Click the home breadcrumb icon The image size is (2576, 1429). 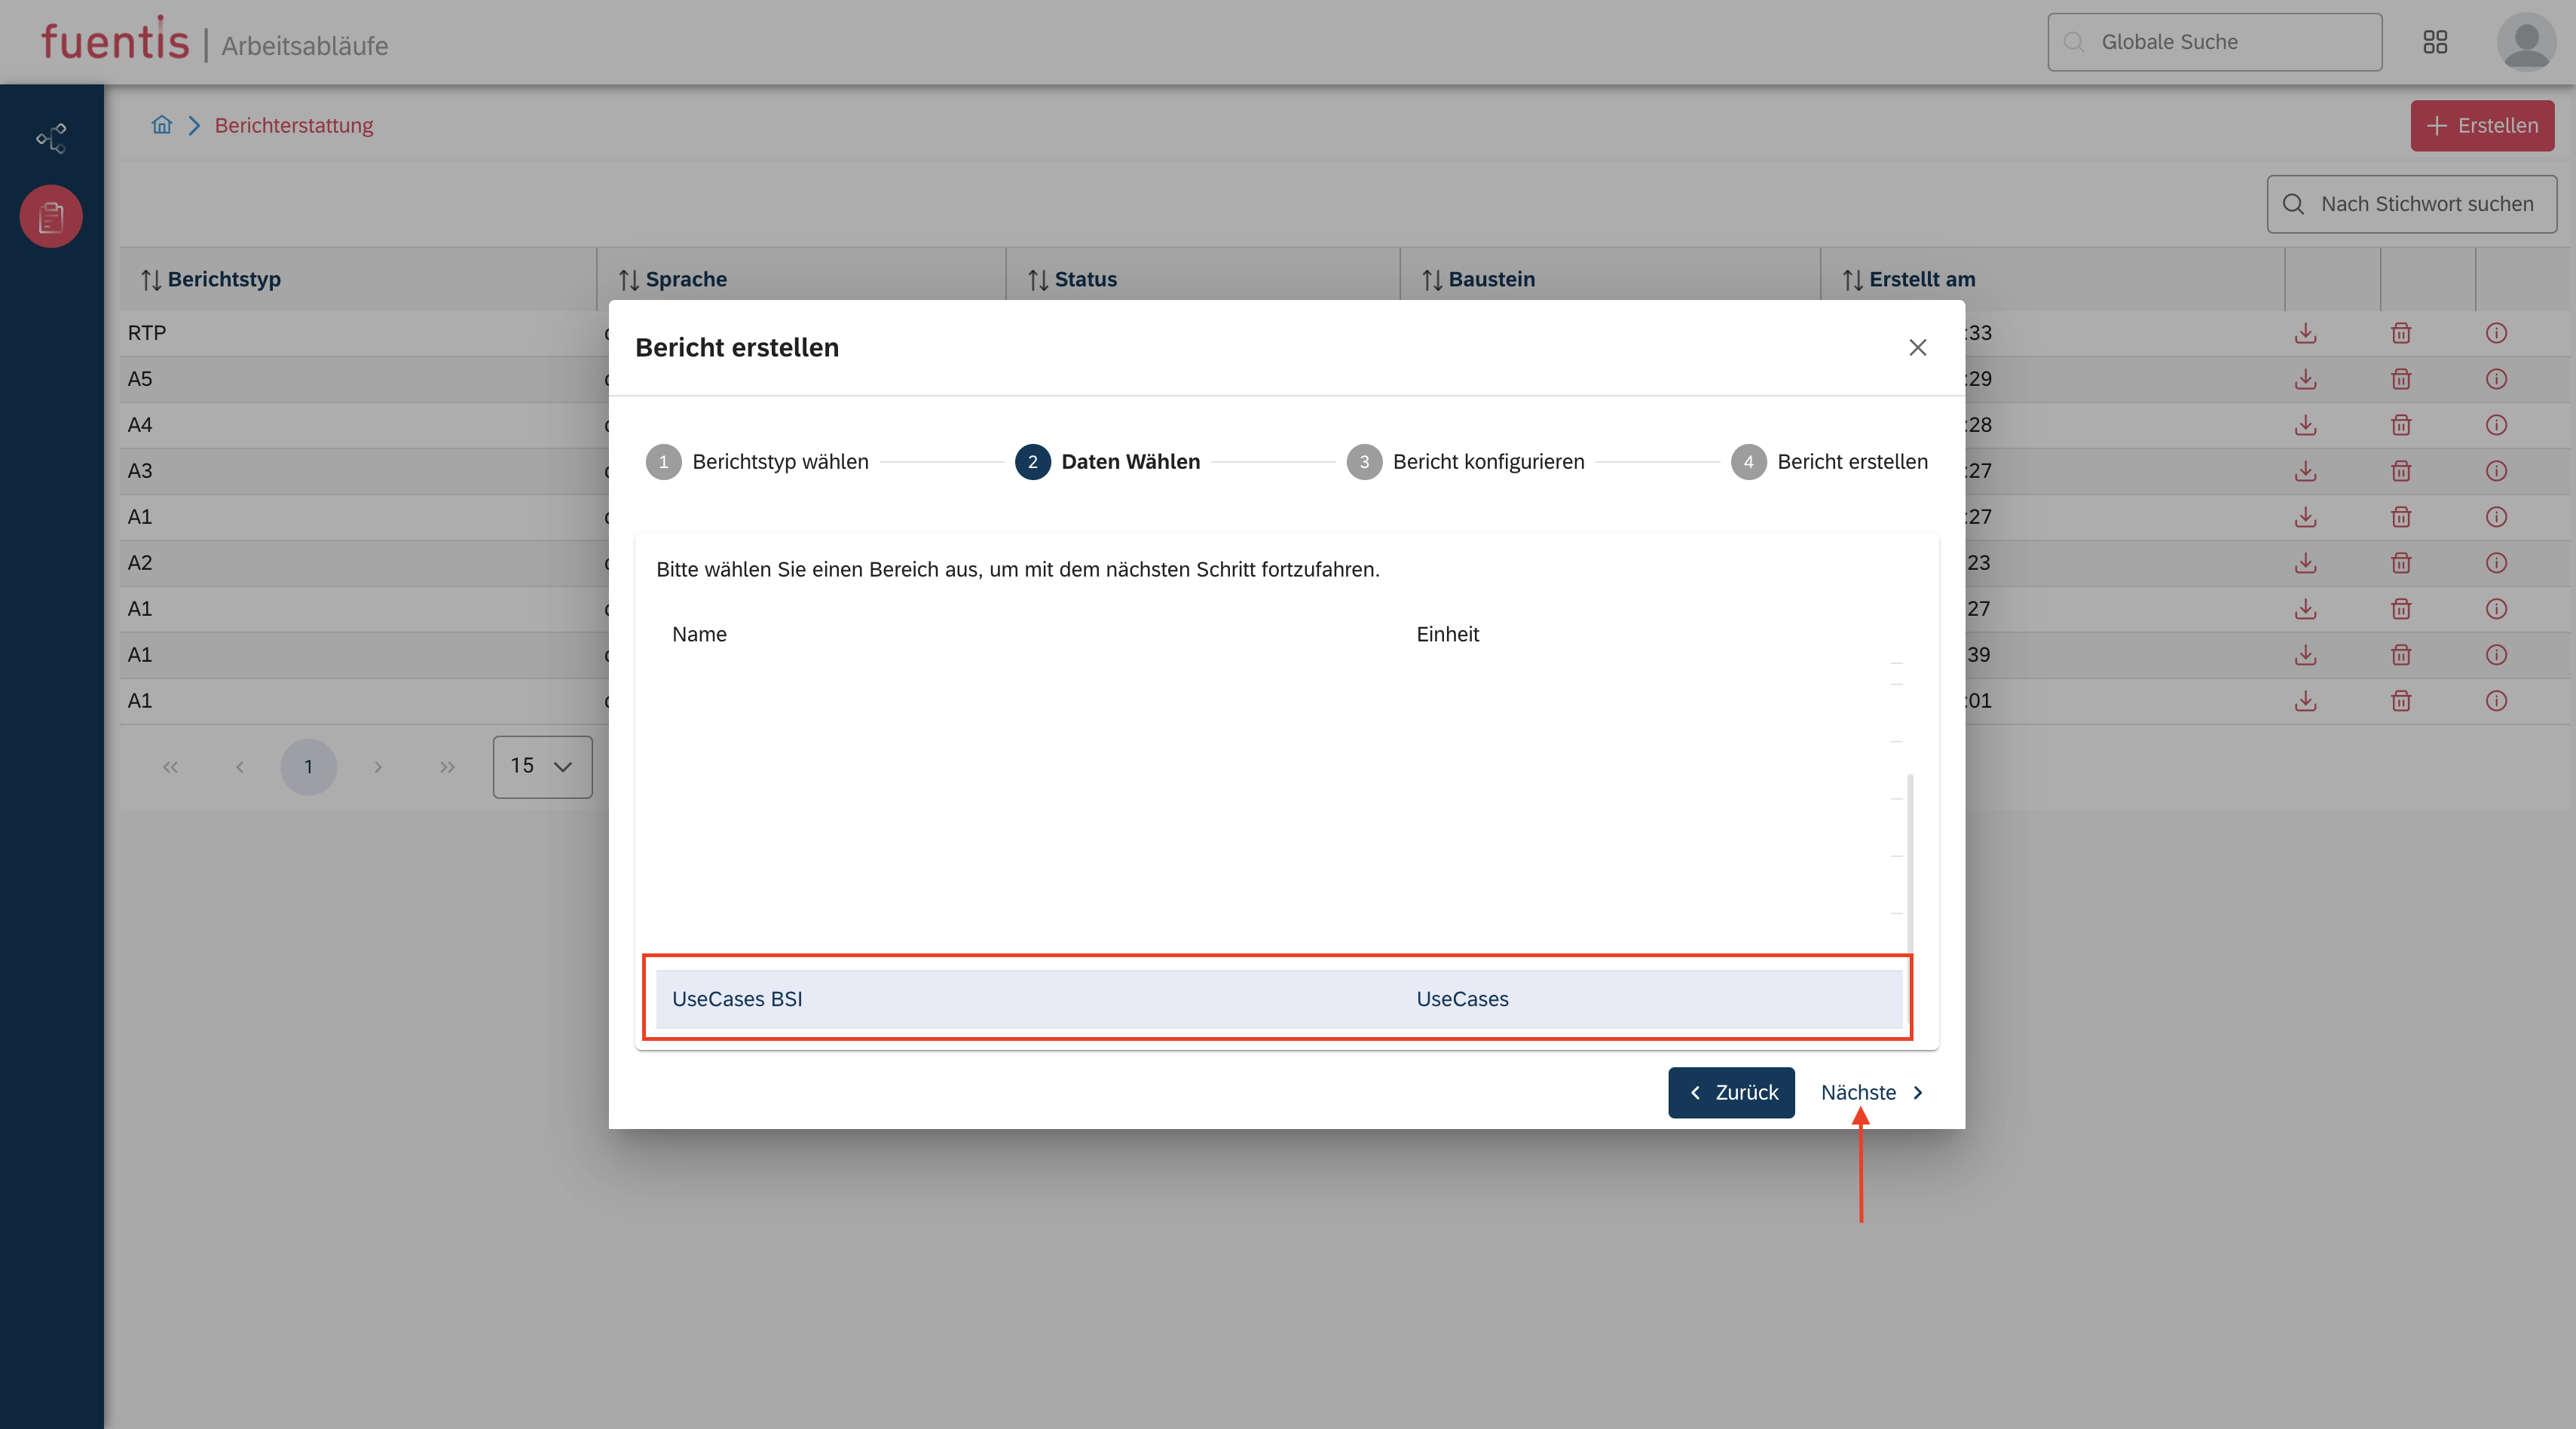coord(162,125)
